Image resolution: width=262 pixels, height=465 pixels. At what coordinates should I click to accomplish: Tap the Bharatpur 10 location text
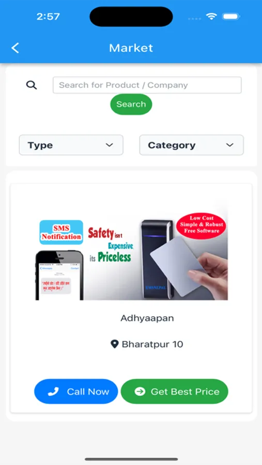(152, 344)
